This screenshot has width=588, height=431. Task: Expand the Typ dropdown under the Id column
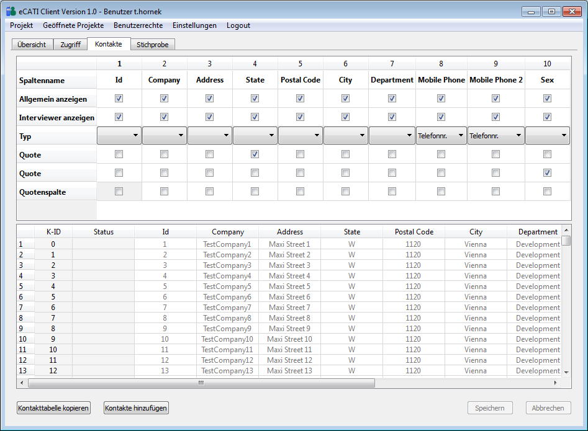tap(119, 135)
